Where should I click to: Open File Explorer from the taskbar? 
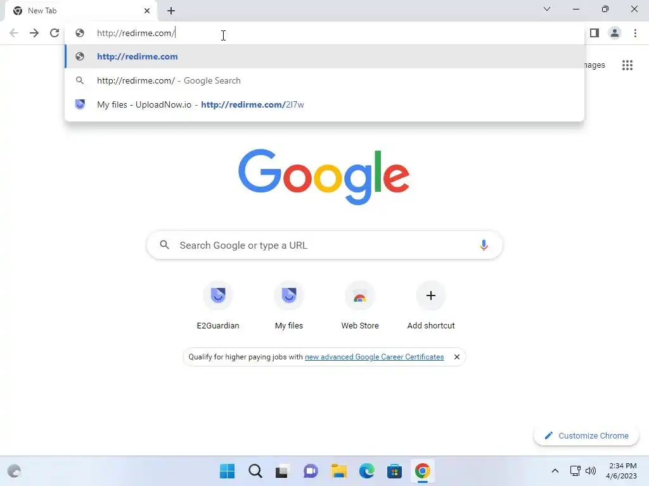338,471
